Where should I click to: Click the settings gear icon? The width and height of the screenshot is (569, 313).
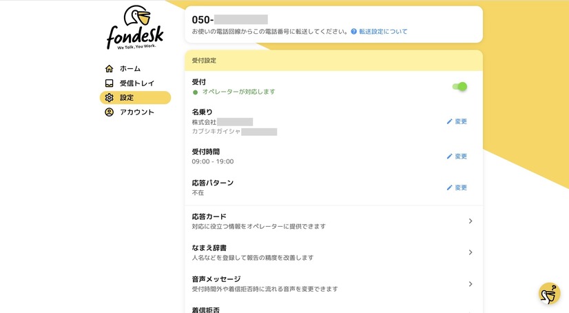(x=109, y=98)
